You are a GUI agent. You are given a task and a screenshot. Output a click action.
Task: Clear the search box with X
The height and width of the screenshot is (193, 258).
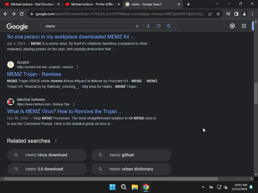[x=137, y=26]
